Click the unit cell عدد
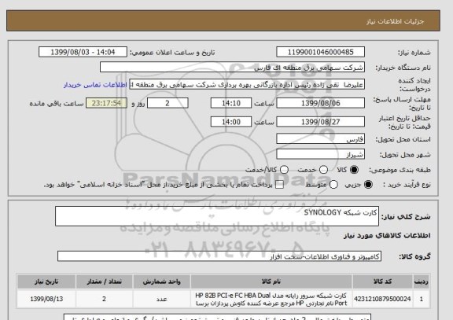This screenshot has height=320, width=453. tap(162, 300)
